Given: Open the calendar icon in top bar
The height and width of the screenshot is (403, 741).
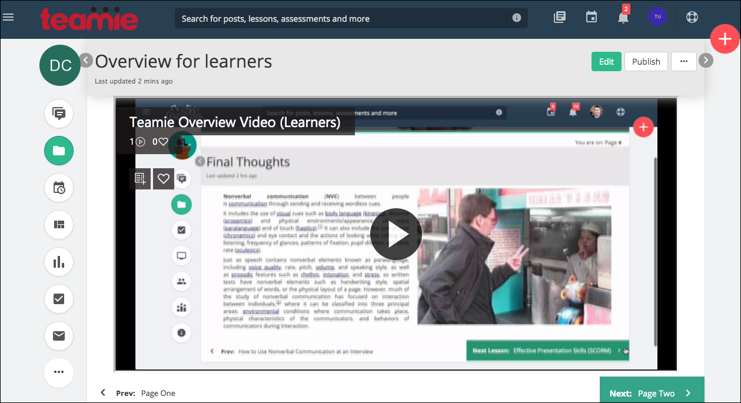Looking at the screenshot, I should [x=592, y=18].
